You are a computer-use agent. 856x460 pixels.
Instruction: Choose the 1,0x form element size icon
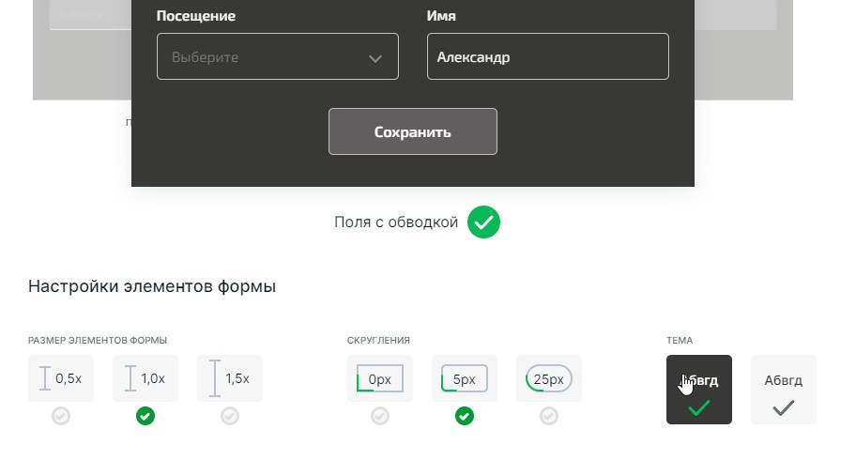(x=145, y=378)
